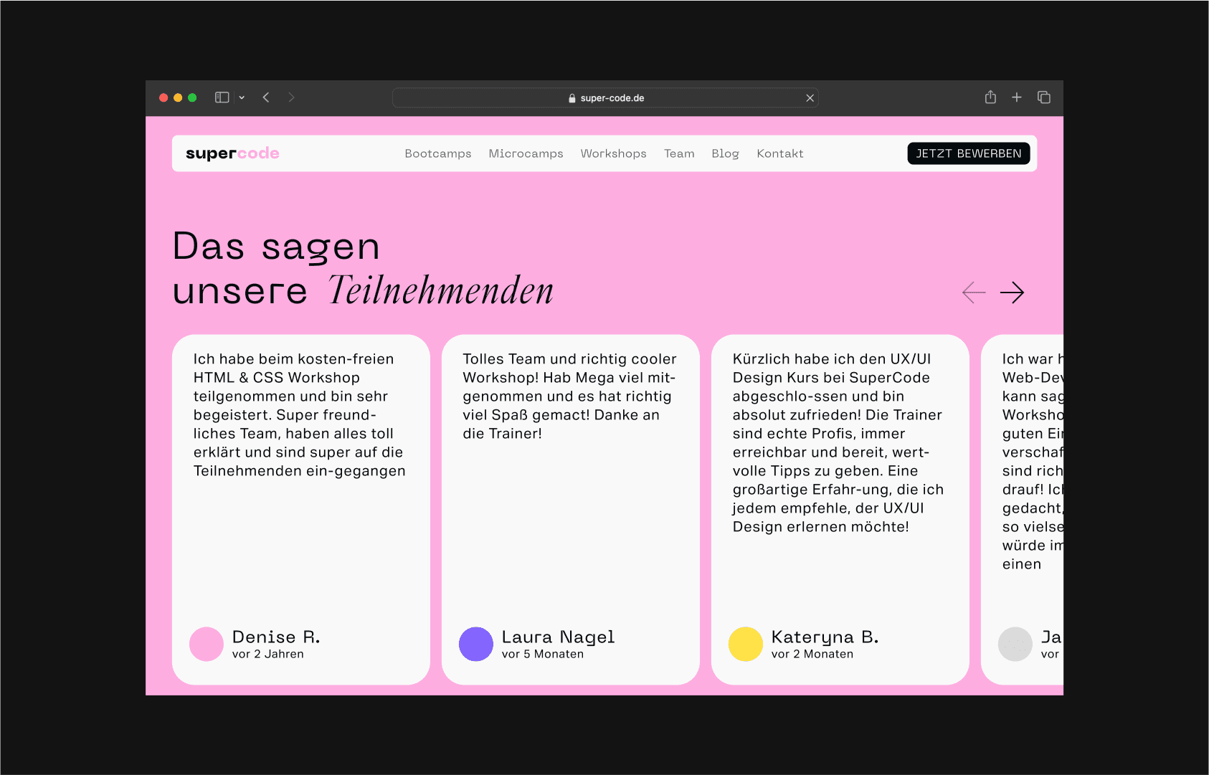Go to the Workshops page
Viewport: 1209px width, 775px height.
click(x=613, y=153)
